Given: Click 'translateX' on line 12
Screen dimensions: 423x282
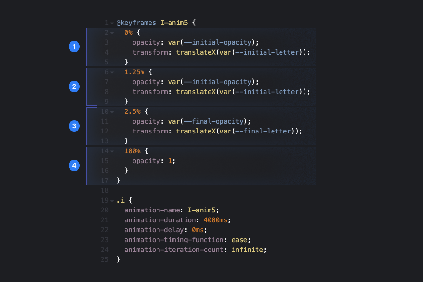Looking at the screenshot, I should click(196, 131).
